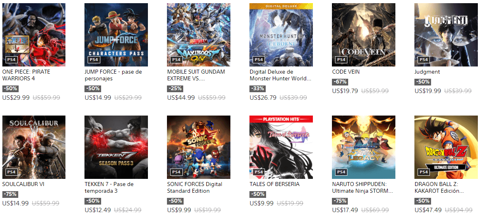Click the Sonic Forces cover image

pyautogui.click(x=199, y=147)
